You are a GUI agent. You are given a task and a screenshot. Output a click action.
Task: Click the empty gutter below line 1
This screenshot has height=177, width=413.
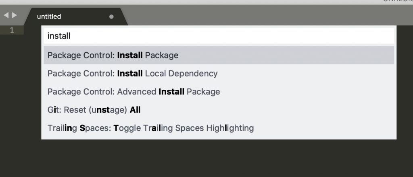tap(12, 105)
